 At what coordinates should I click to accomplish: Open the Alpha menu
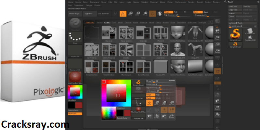tap(71, 2)
